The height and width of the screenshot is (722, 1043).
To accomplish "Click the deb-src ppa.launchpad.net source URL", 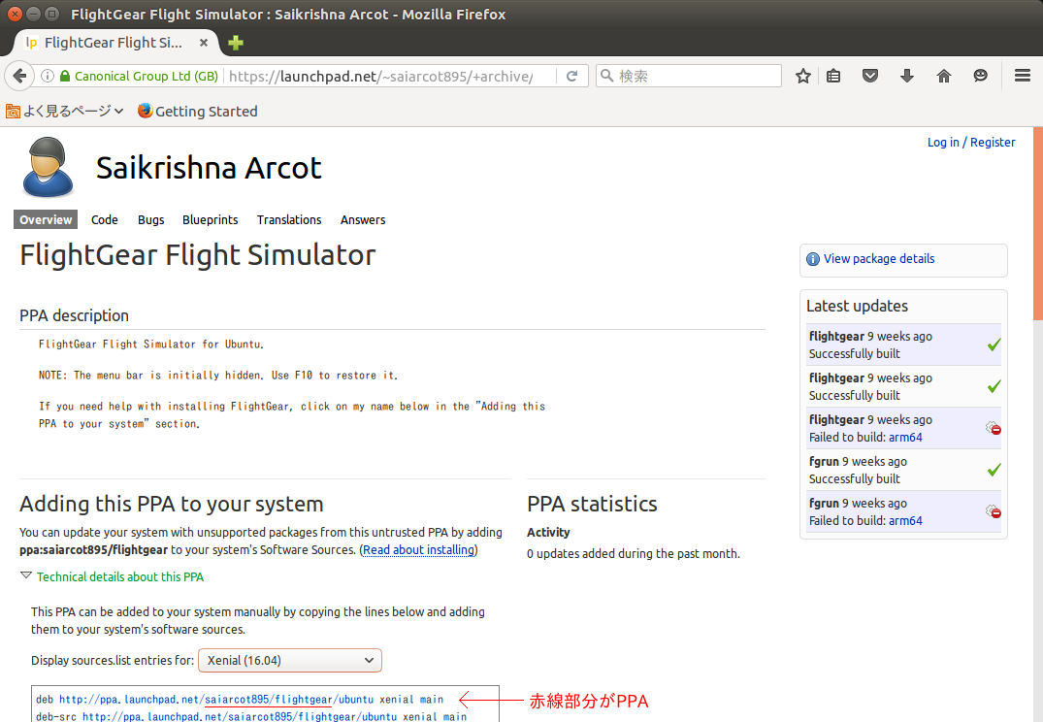I will click(240, 717).
